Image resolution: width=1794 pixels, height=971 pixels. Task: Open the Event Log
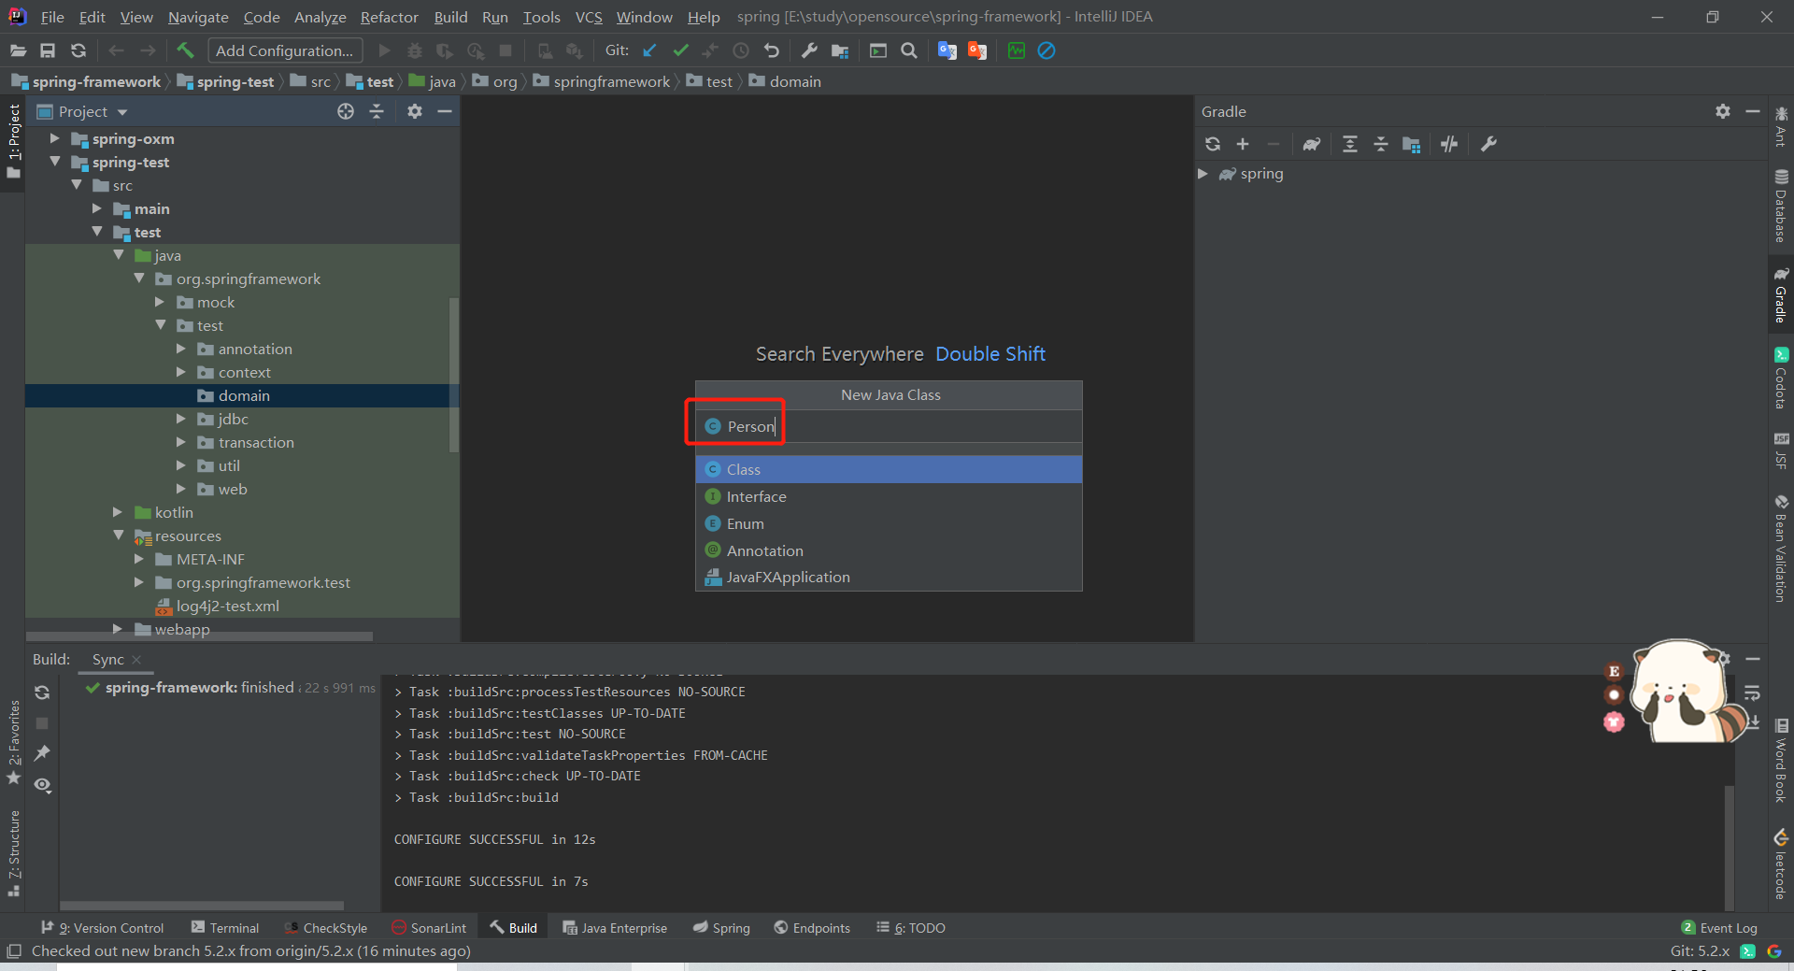[1719, 927]
